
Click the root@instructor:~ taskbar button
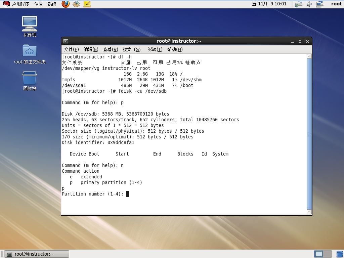coord(37,254)
